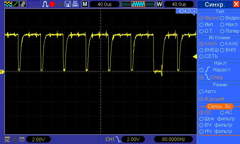Click the DC coupling icon at bottom left
This screenshot has height=144, width=240.
[x=7, y=139]
